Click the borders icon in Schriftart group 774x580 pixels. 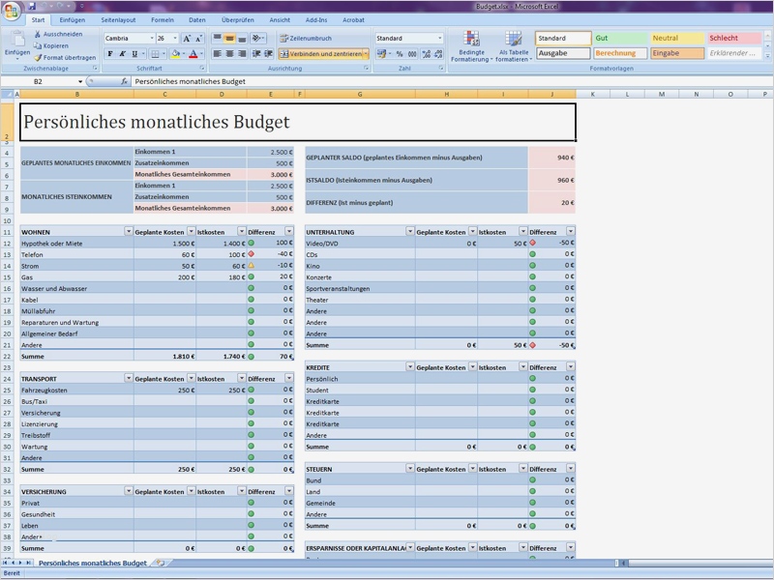155,54
